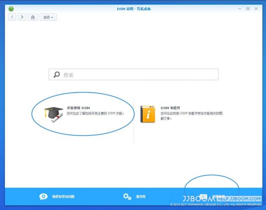The image size is (266, 210).
Task: Click the magnifying glass search icon
Action: click(x=57, y=75)
